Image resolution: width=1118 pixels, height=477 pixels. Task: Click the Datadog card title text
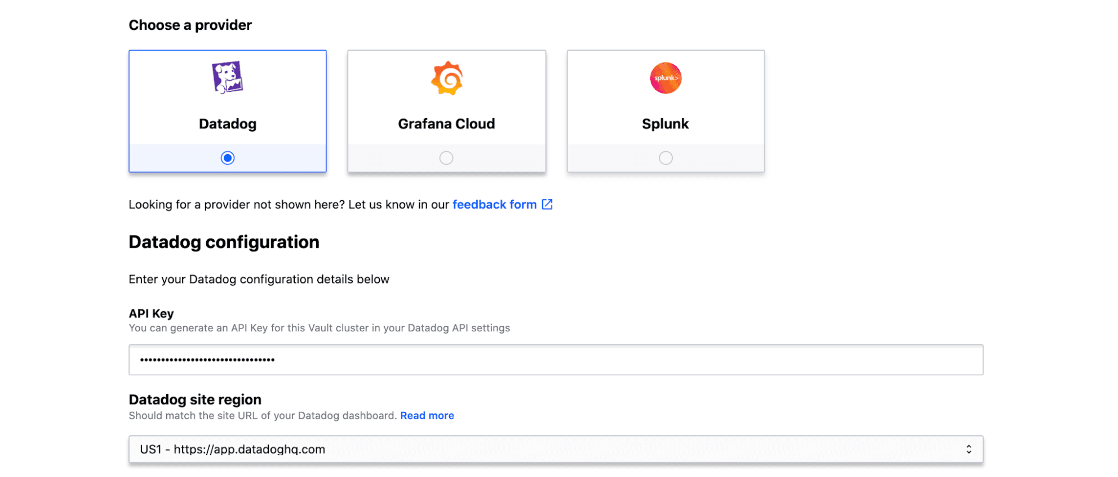pos(228,124)
